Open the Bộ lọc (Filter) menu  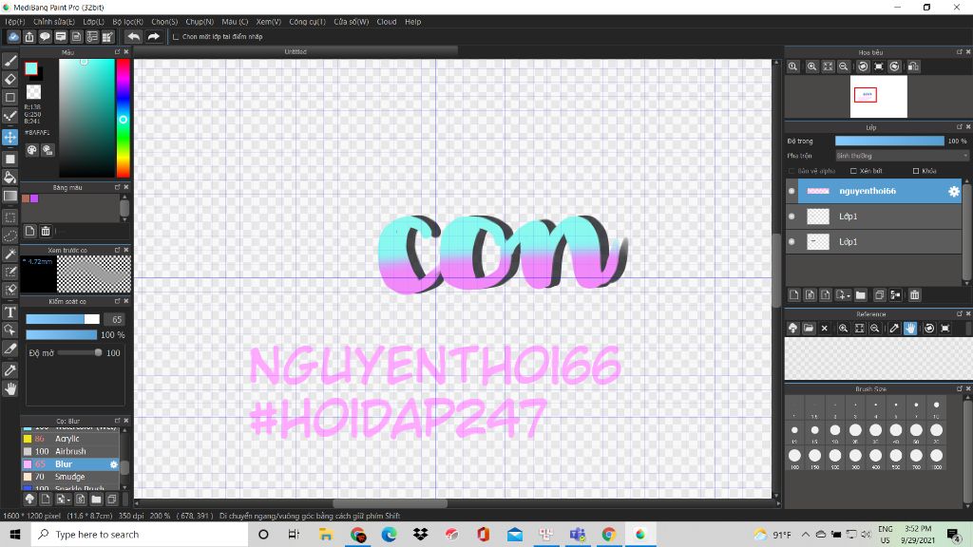coord(128,22)
